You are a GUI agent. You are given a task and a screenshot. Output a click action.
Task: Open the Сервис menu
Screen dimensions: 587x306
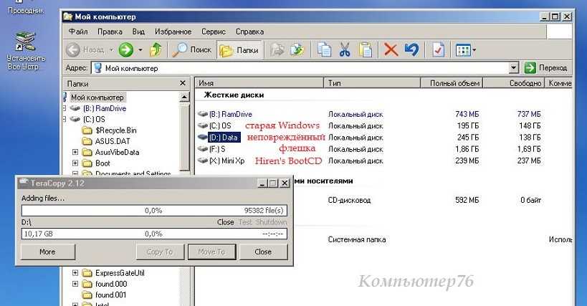click(x=214, y=32)
